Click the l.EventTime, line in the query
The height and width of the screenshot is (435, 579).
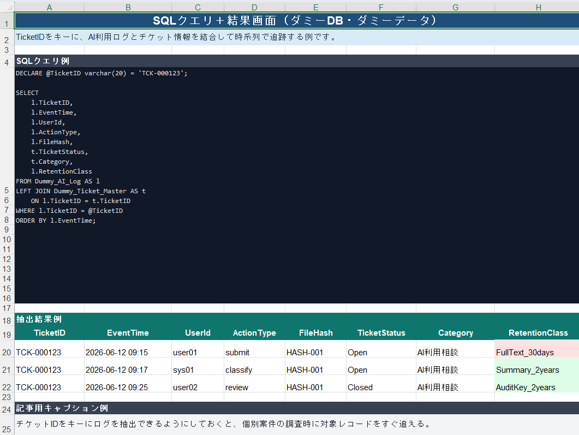[x=53, y=112]
